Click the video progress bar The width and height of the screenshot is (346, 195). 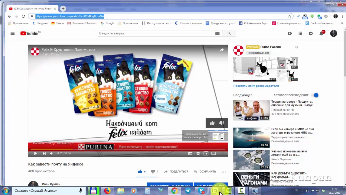(128, 149)
